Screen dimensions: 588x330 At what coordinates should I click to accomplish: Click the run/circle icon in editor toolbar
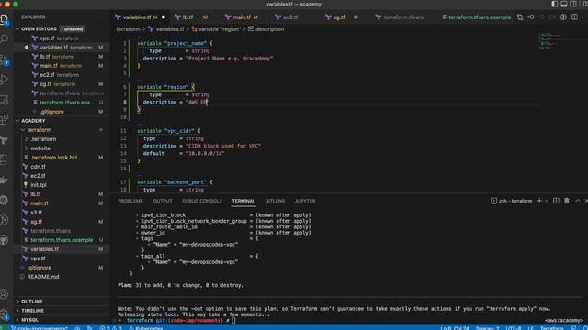(x=563, y=17)
